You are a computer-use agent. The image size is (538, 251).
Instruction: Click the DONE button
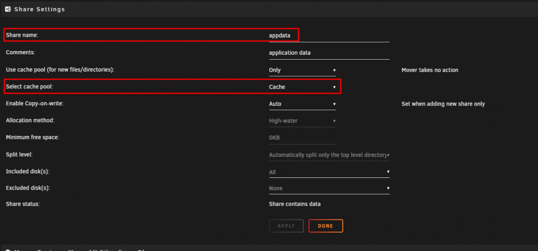tap(325, 226)
